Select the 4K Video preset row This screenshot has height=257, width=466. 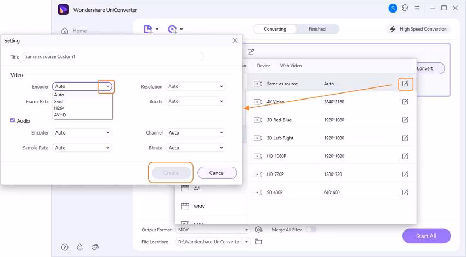coord(331,102)
